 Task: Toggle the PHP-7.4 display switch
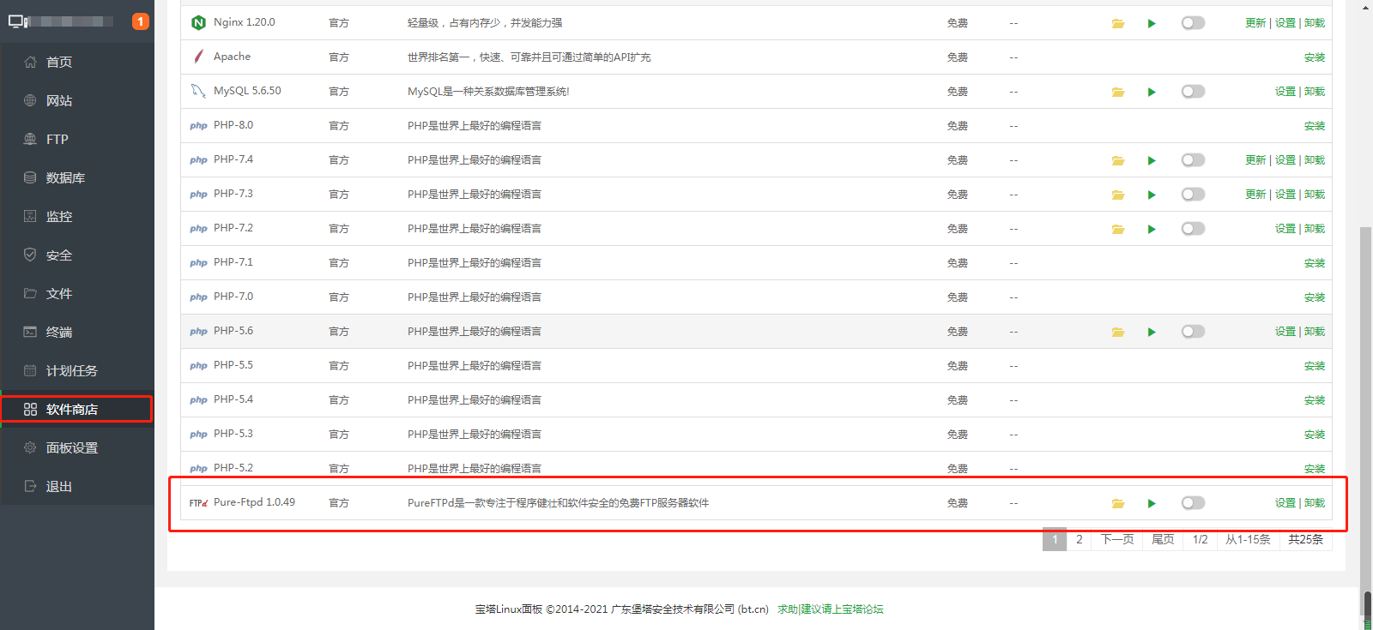(1193, 160)
